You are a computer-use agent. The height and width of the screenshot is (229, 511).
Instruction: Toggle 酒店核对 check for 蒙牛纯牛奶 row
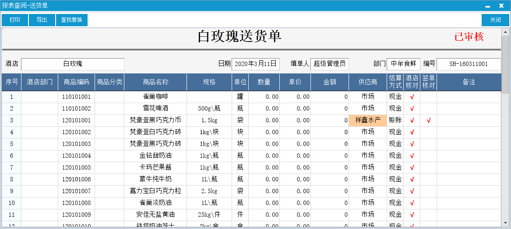click(x=412, y=180)
